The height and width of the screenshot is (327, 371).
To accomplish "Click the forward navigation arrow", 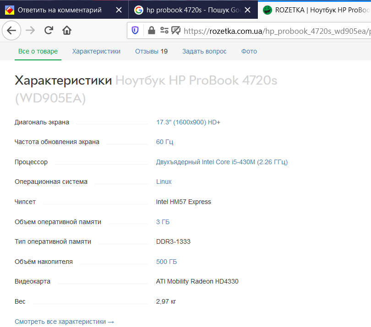I will 30,31.
